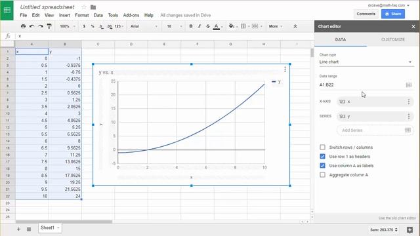This screenshot has width=420, height=236.
Task: Click the merge cells icon
Action: pyautogui.click(x=255, y=26)
